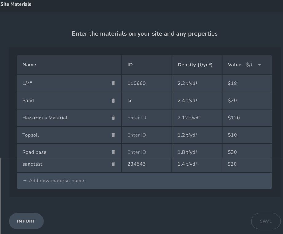The image size is (283, 234).
Task: Click density 1.2 t/yd³ for Topsoil
Action: pos(197,135)
